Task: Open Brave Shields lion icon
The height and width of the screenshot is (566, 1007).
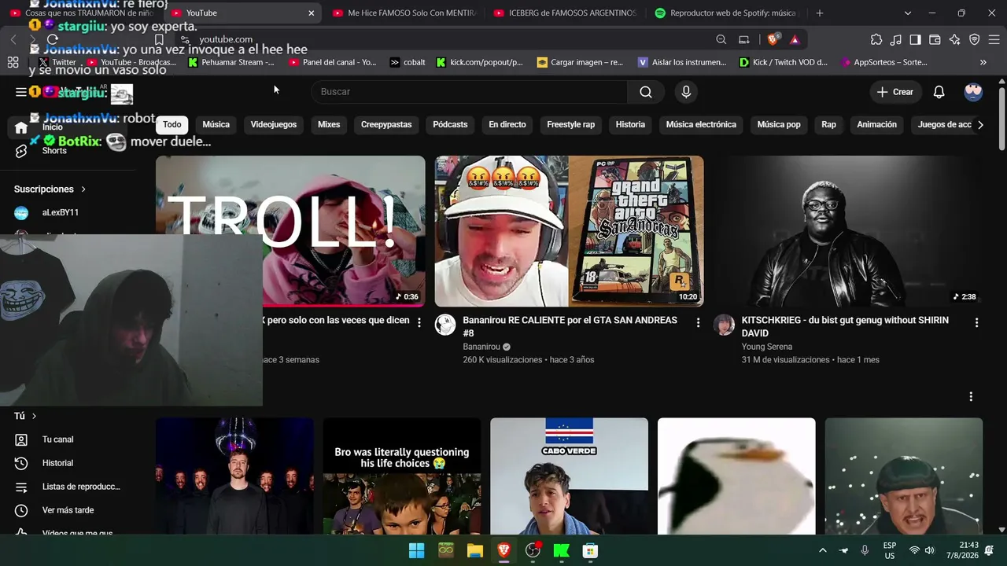Action: (773, 39)
